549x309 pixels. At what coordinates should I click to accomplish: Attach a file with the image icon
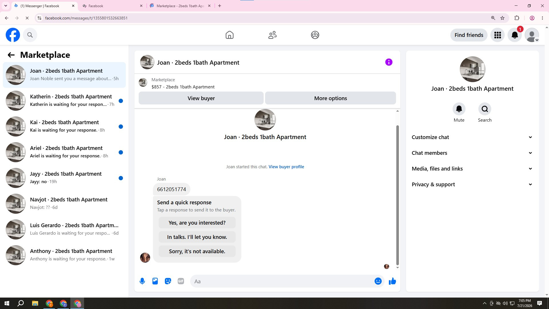click(x=155, y=281)
